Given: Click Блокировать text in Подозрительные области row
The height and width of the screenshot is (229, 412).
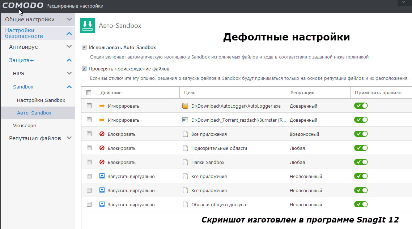Looking at the screenshot, I should [122, 148].
